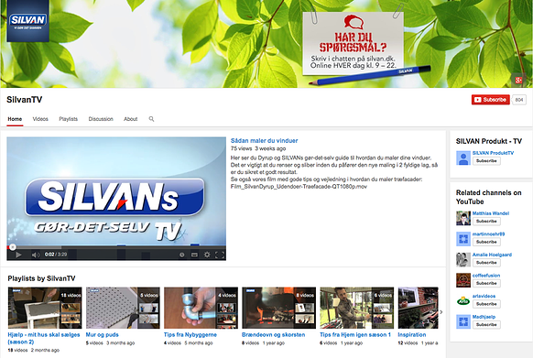Open the SILVAN ProduktTV channel link

pos(493,153)
